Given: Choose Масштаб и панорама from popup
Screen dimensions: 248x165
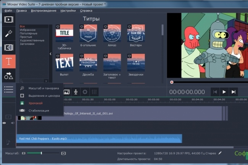Looking at the screenshot, I should coord(40,88).
